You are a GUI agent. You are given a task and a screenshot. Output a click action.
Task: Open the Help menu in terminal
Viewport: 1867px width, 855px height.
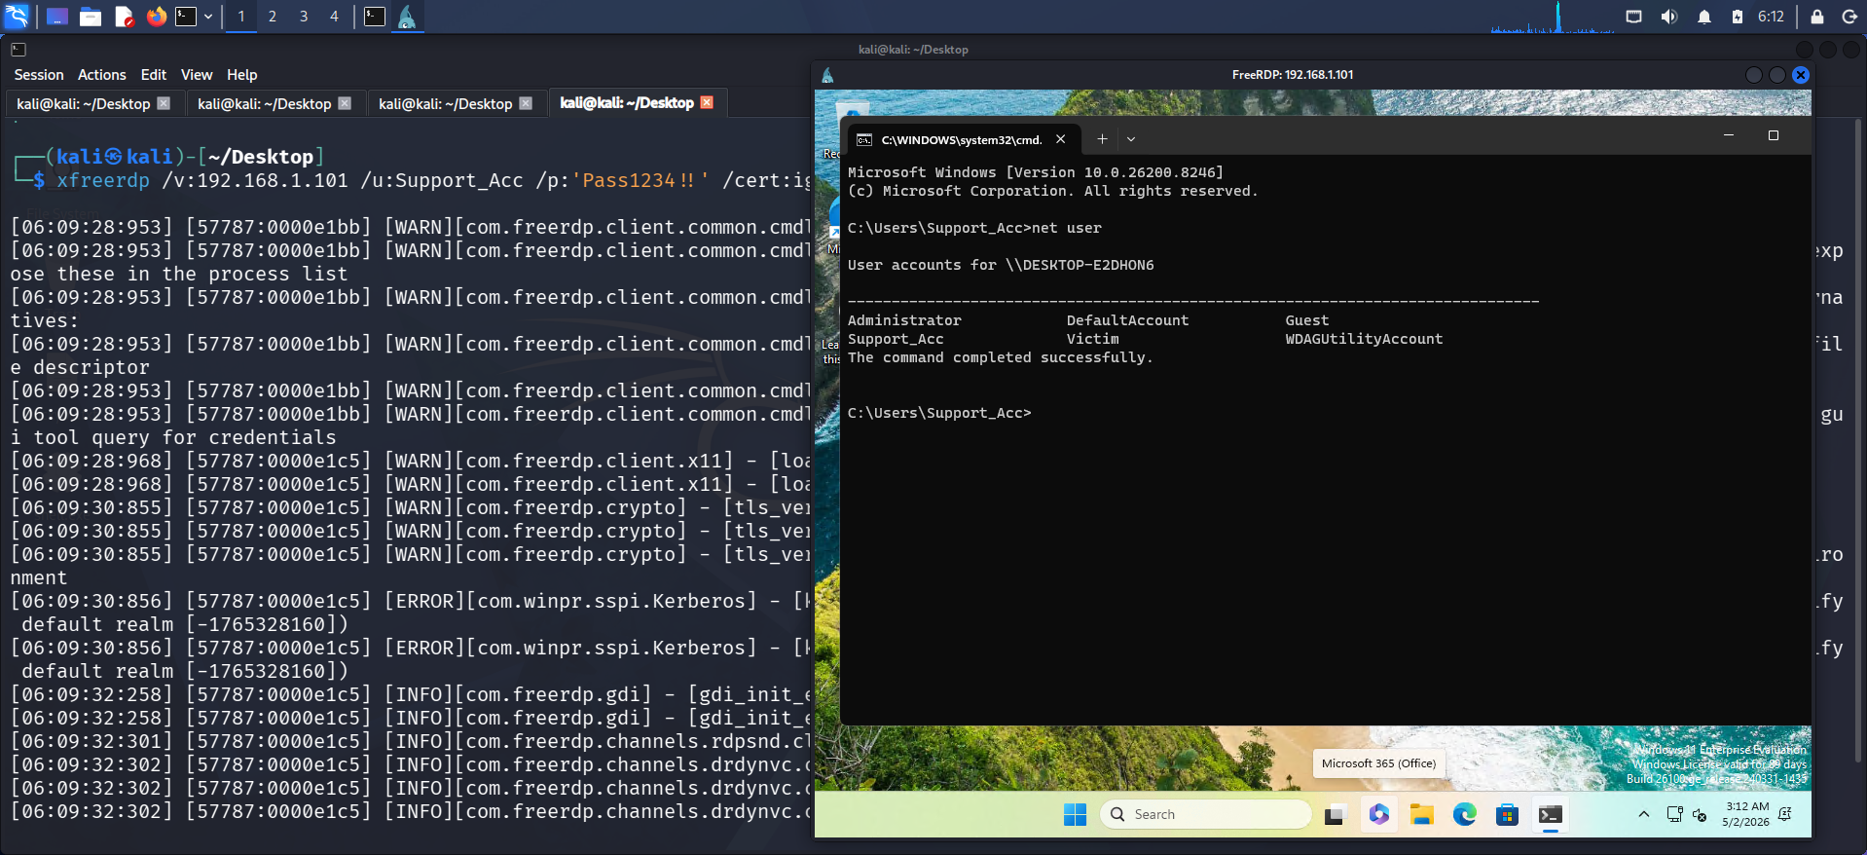242,75
